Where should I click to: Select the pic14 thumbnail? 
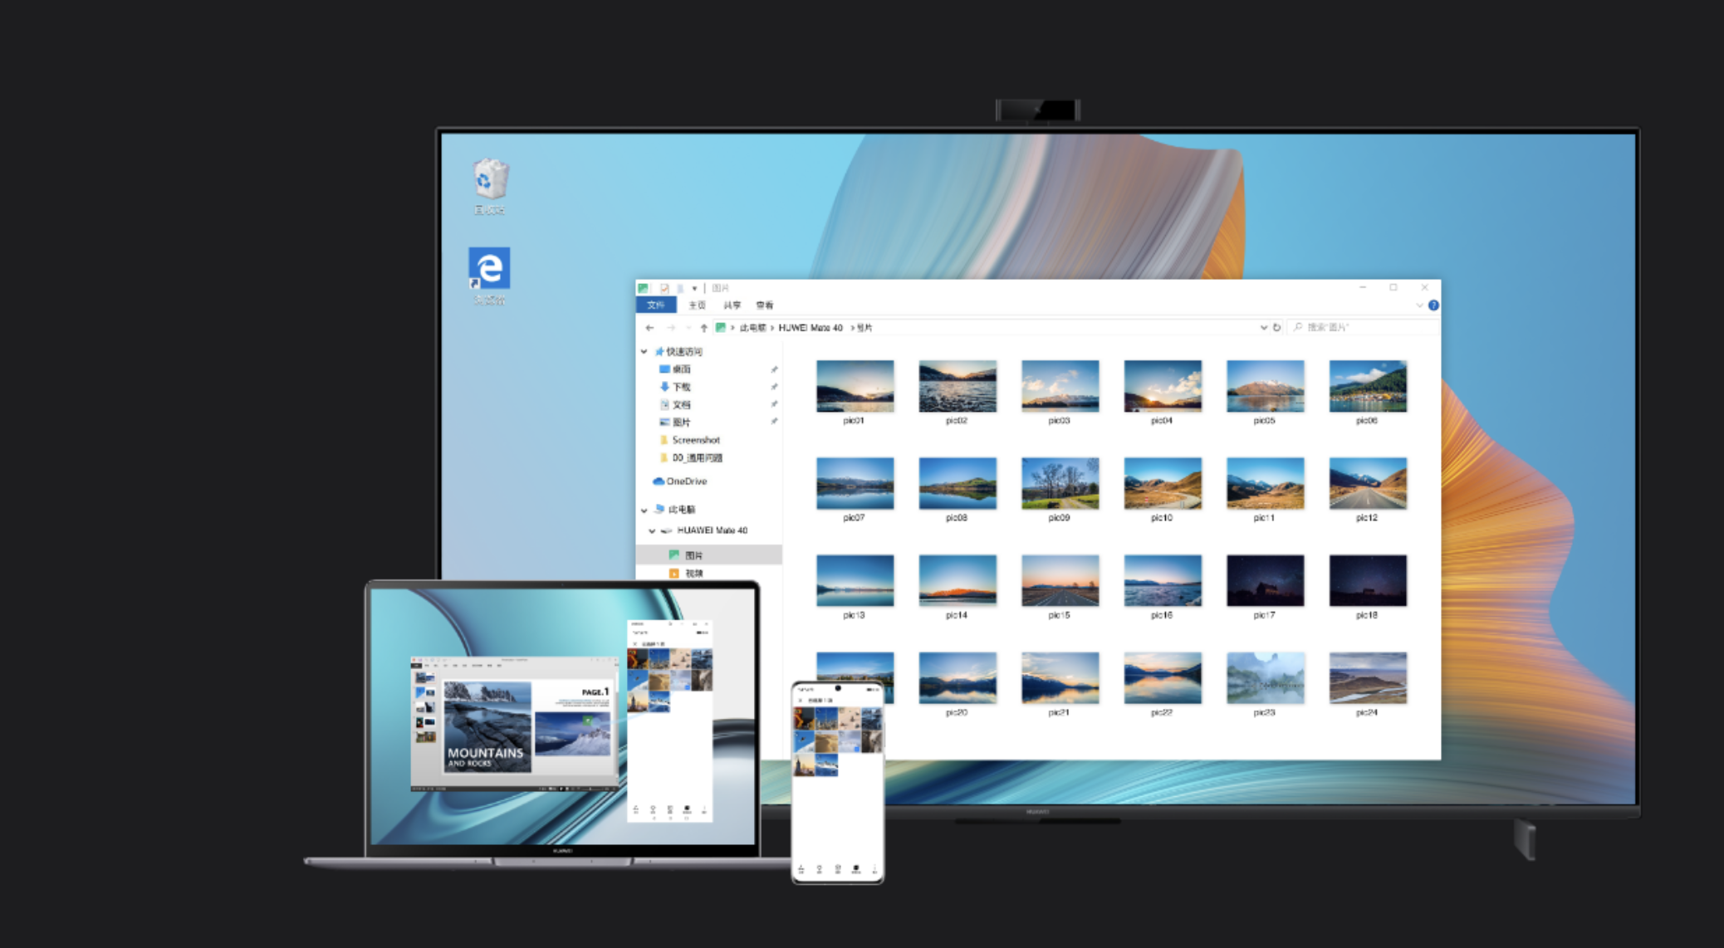958,580
